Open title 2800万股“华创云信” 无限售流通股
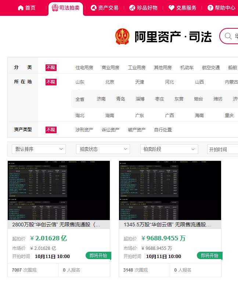This screenshot has height=297, width=238. pos(56,224)
